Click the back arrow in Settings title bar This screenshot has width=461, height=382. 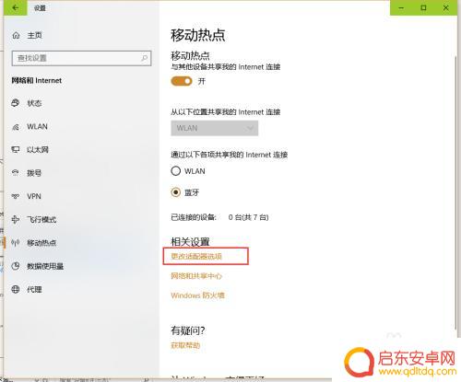[x=15, y=7]
